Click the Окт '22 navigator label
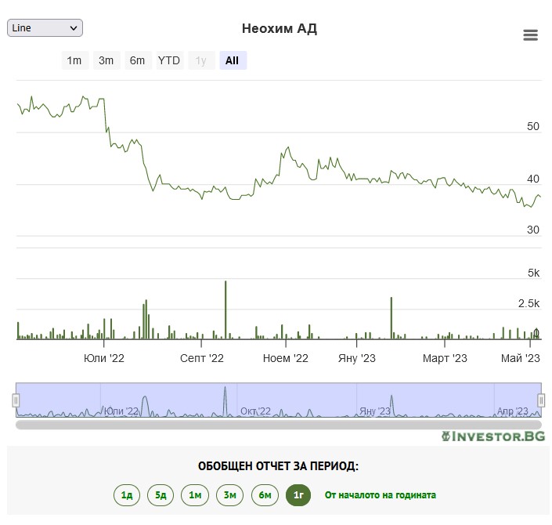The width and height of the screenshot is (552, 525). (x=255, y=411)
